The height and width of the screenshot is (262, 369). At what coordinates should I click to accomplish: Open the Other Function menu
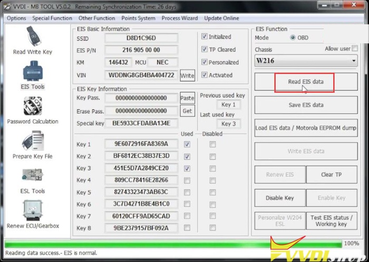point(96,18)
